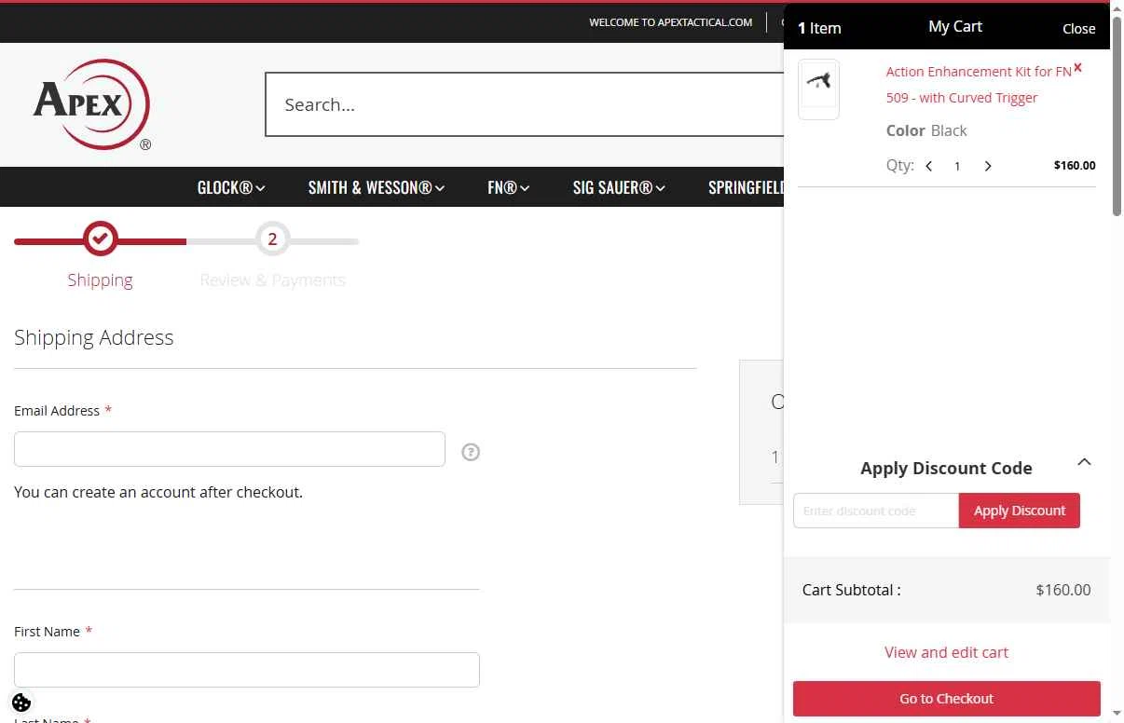Open the SMITH & WESSON® menu

(376, 187)
